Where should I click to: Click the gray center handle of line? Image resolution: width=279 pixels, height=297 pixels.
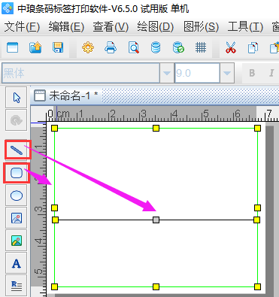[x=156, y=220]
